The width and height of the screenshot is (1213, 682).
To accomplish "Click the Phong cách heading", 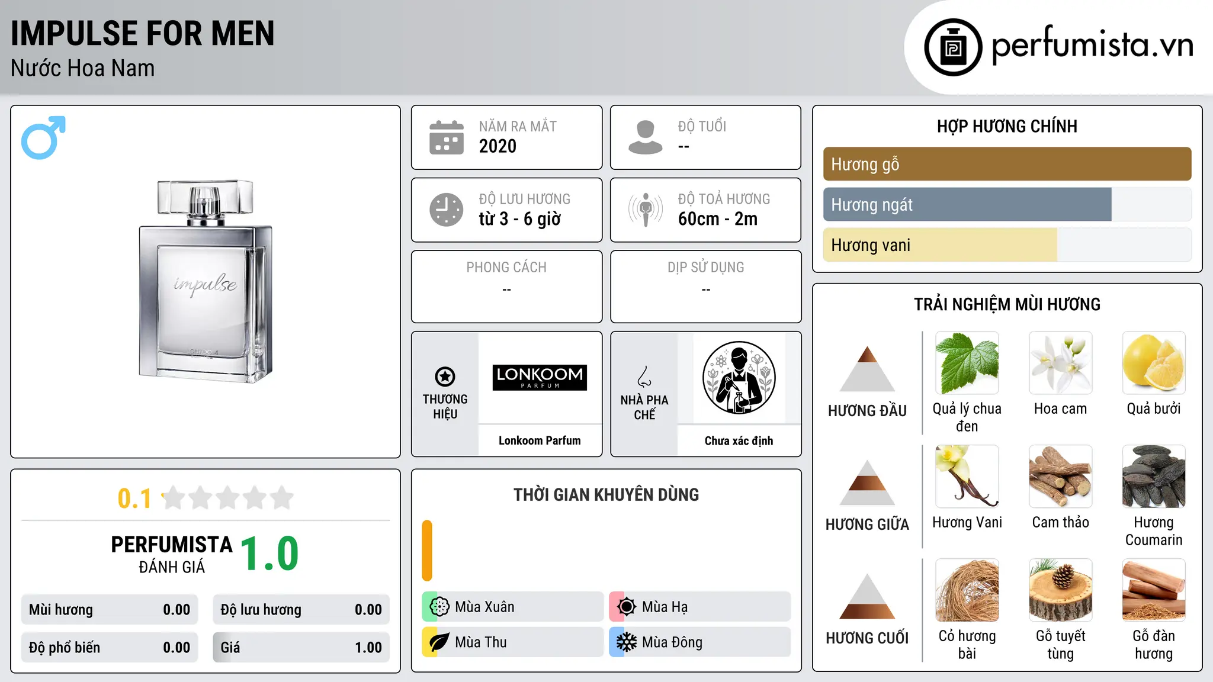I will (x=506, y=268).
